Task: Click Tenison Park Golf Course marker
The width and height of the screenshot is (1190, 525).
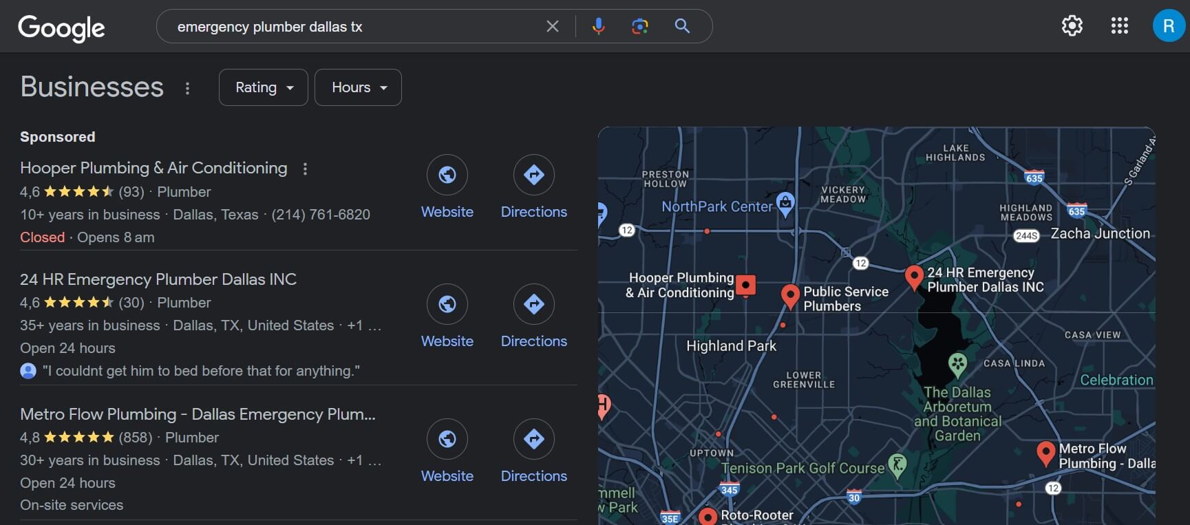Action: click(897, 465)
